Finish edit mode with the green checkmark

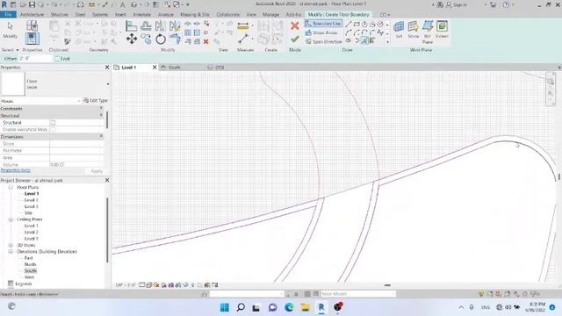point(295,39)
